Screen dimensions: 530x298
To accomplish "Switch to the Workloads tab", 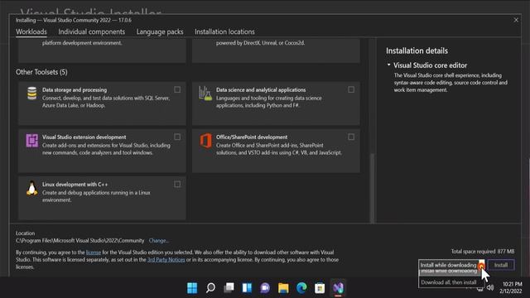I will click(x=31, y=31).
